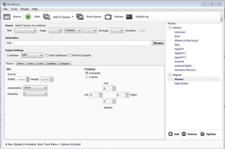Click the Width value field

pyautogui.click(x=21, y=79)
